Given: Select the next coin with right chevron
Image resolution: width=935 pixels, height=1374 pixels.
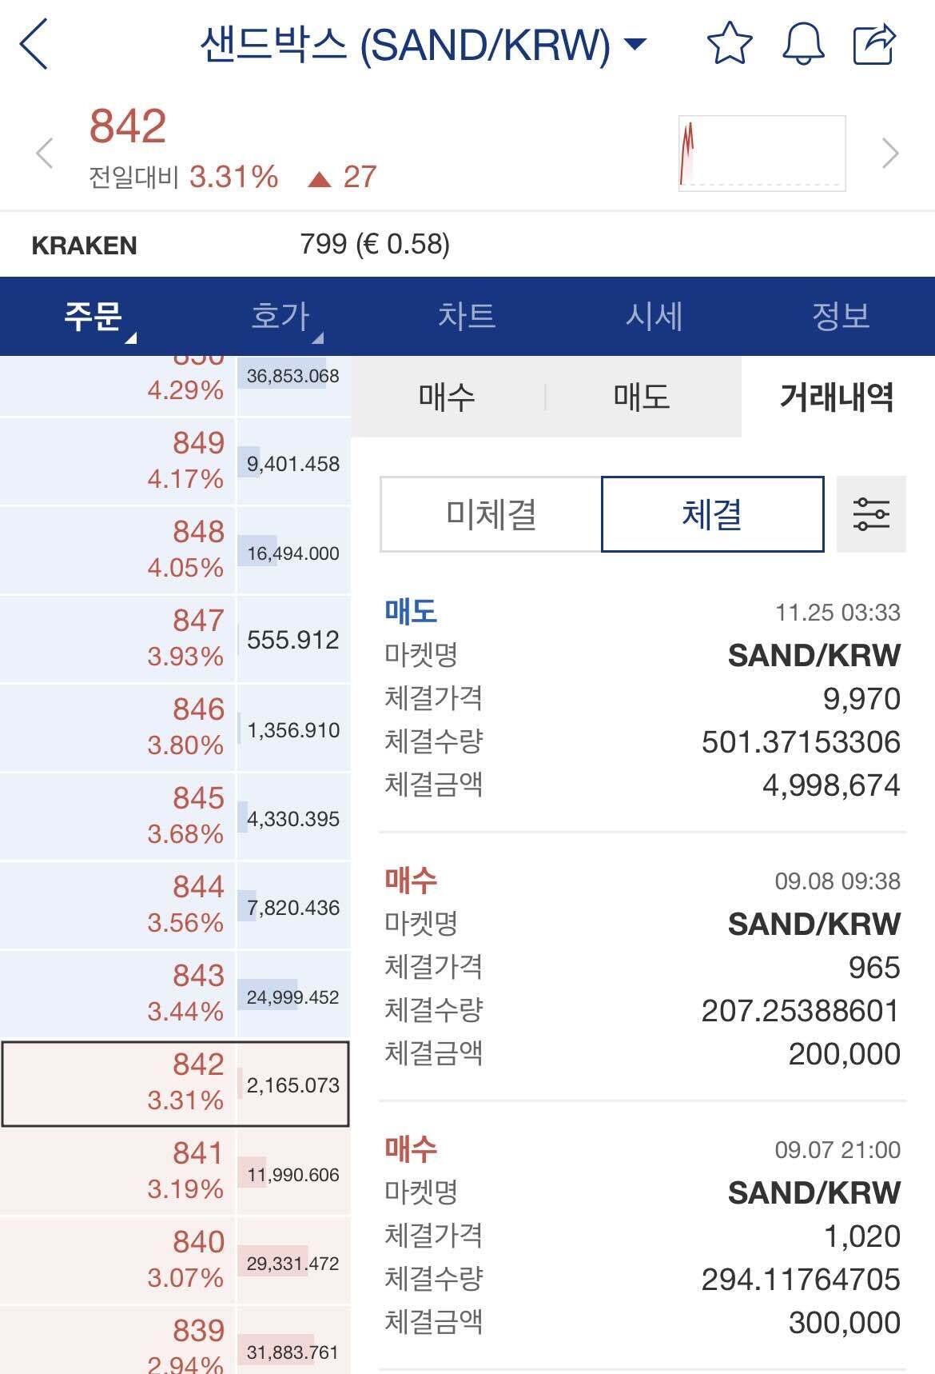Looking at the screenshot, I should [x=889, y=152].
